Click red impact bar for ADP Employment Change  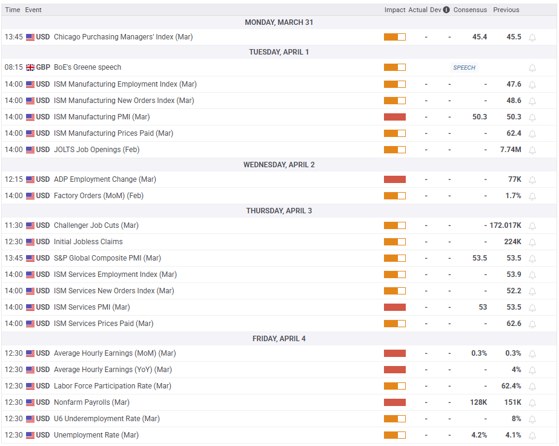tap(395, 179)
